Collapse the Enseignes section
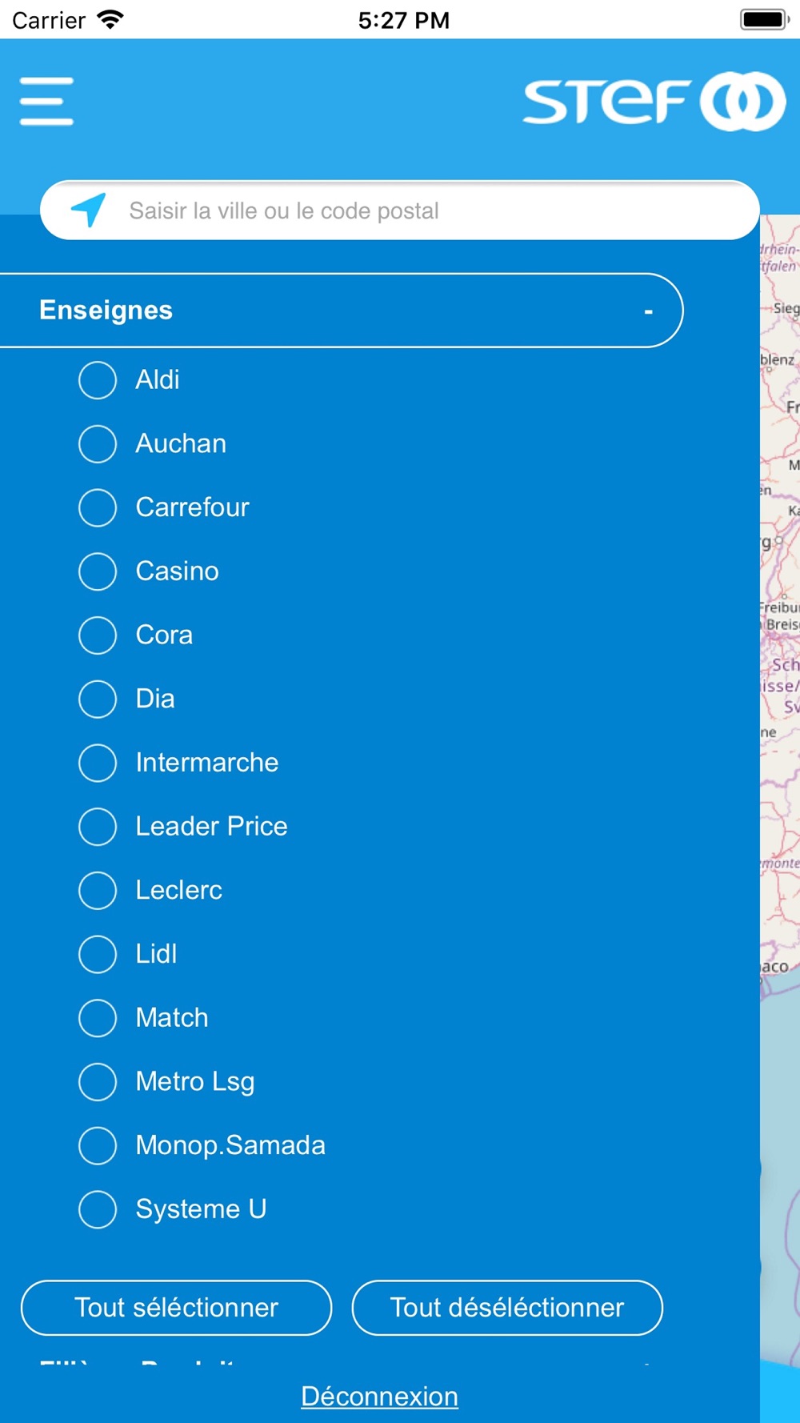Screen dimensions: 800x1423 point(342,311)
